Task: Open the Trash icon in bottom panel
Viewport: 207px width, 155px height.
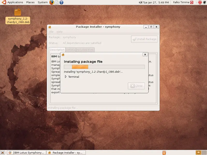Action: click(164, 152)
